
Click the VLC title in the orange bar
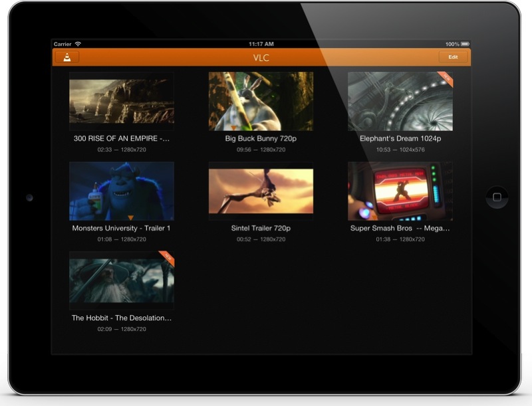[261, 58]
